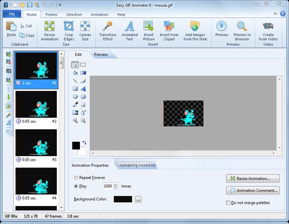Click the Cut scissors icon
Screen dimensions: 289x224
point(22,26)
